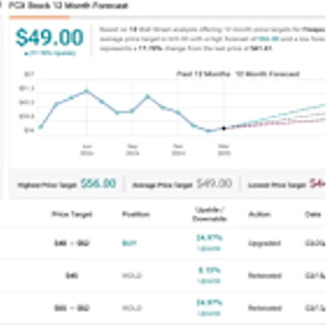Click the Buy rating in first row
Viewport: 326px width, 326px height.
pos(130,243)
